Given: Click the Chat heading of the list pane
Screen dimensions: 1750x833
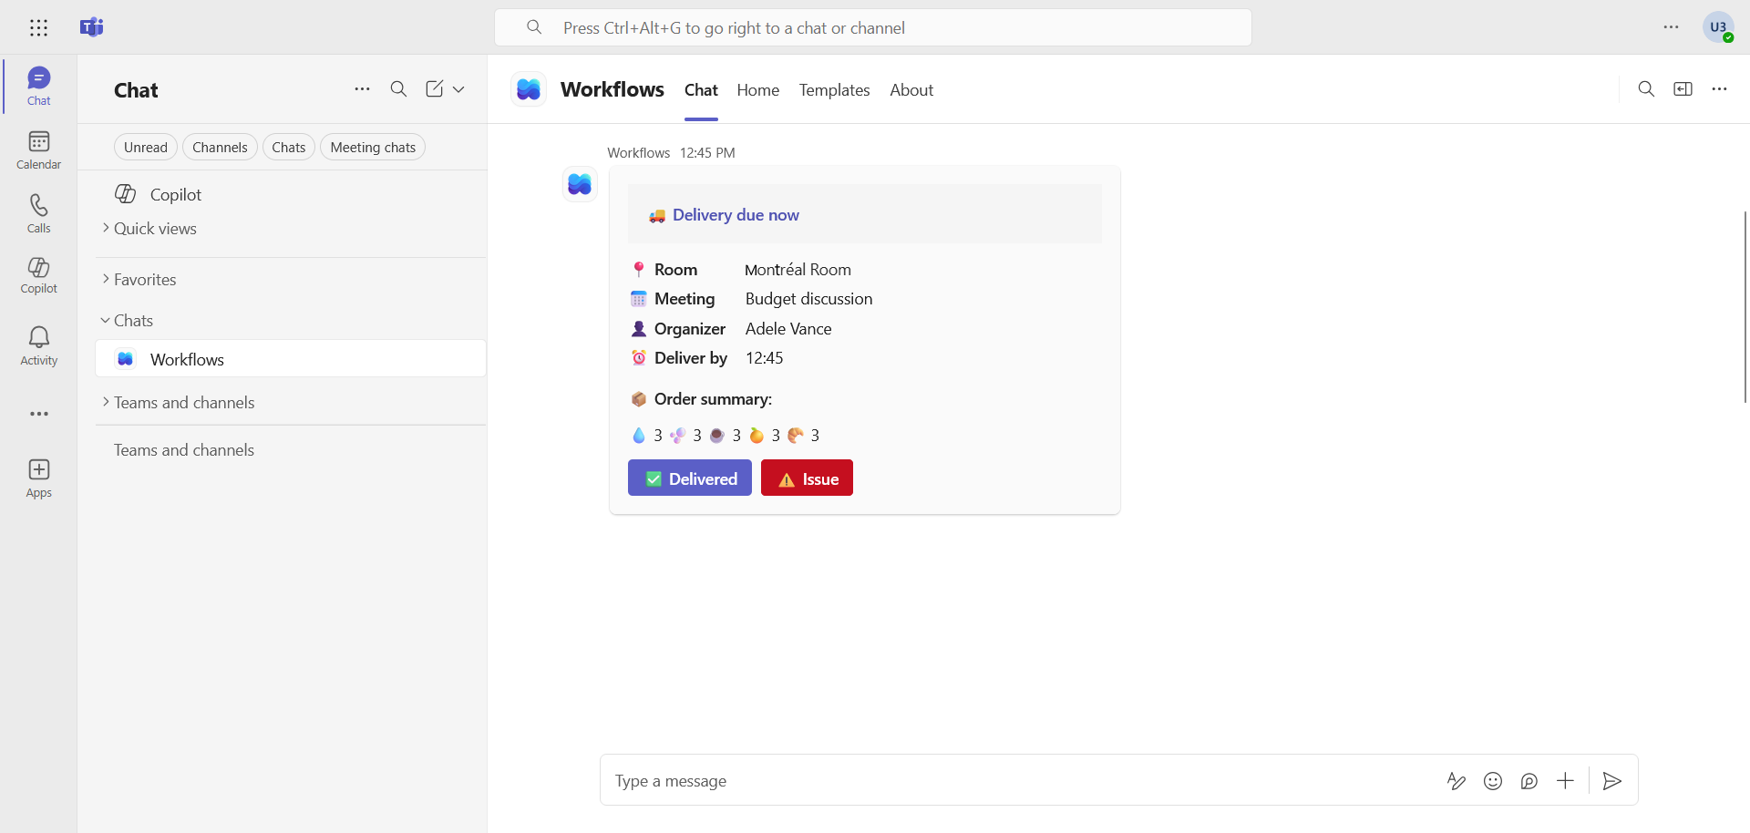Looking at the screenshot, I should point(136,90).
